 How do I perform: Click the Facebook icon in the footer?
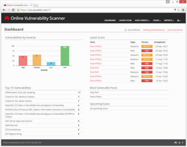(183, 143)
